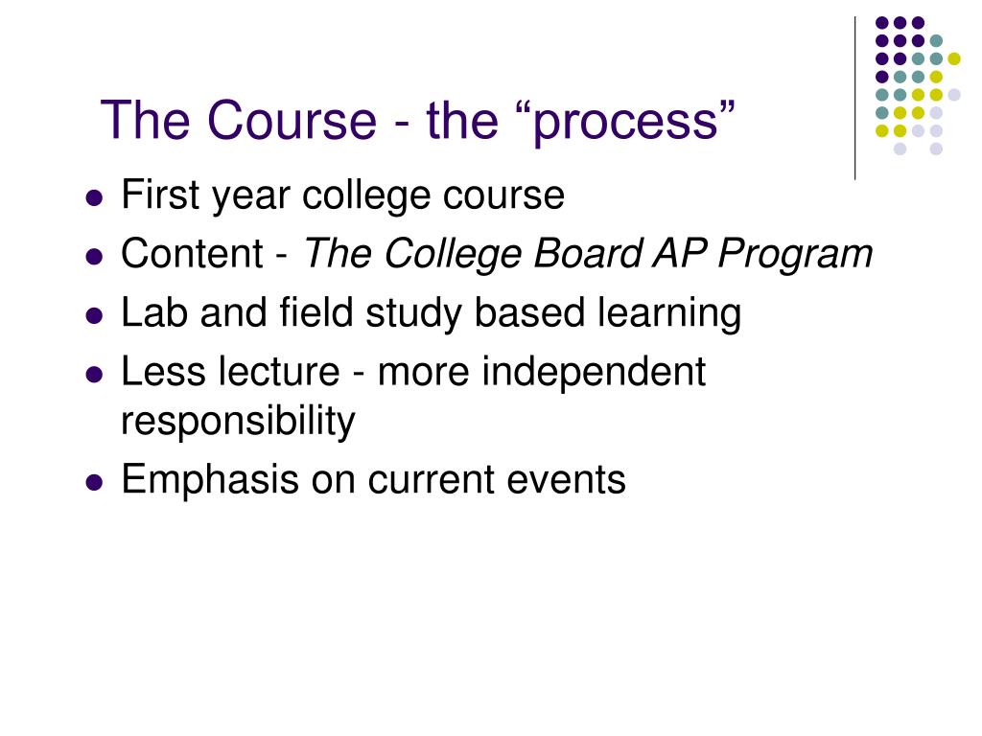The height and width of the screenshot is (736, 982).
Task: Click the word "Content" in second bullet
Action: 192,254
